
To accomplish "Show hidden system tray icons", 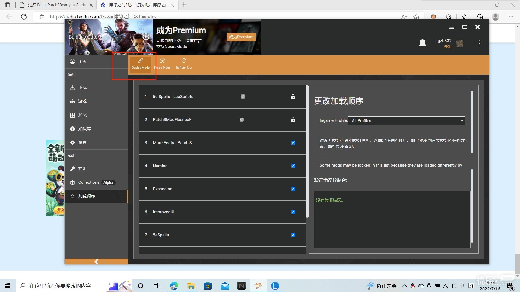I will (404, 286).
